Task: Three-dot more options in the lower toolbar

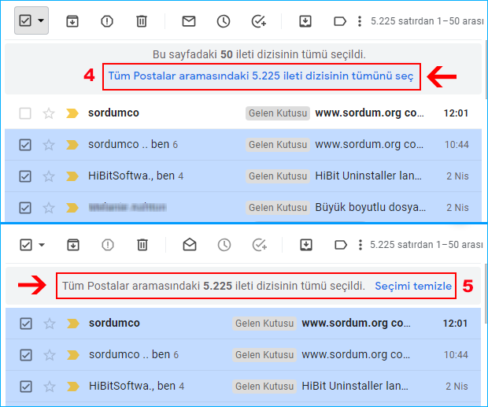Action: tap(360, 245)
